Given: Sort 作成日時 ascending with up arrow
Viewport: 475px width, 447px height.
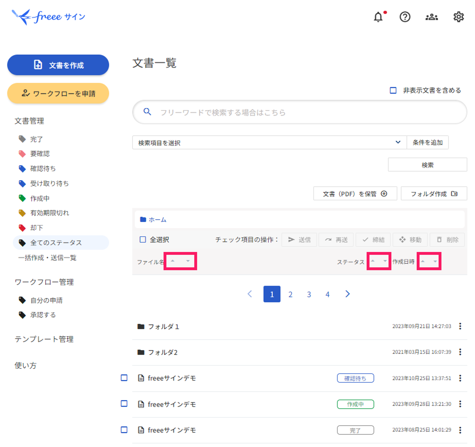Looking at the screenshot, I should point(423,261).
